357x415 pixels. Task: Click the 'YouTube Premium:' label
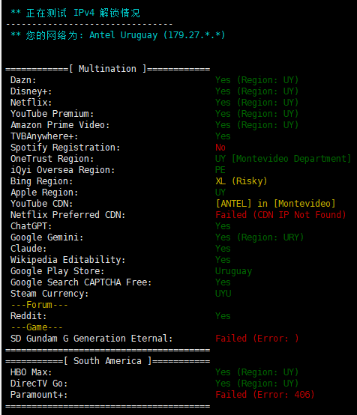[52, 114]
